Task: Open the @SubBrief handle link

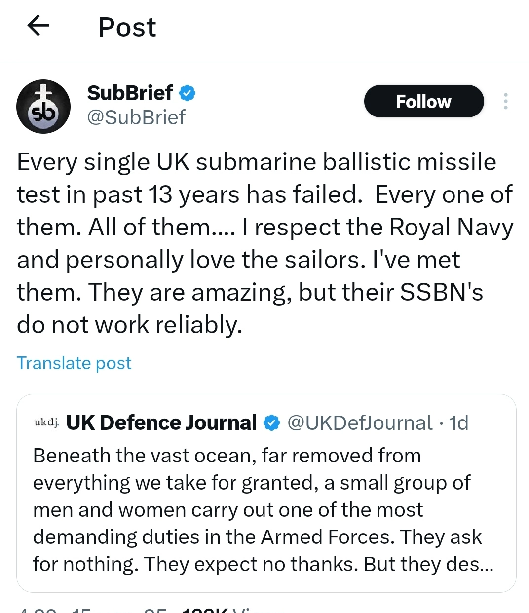Action: [x=136, y=117]
